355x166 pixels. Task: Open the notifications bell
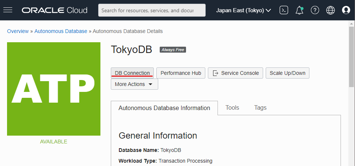pyautogui.click(x=299, y=10)
